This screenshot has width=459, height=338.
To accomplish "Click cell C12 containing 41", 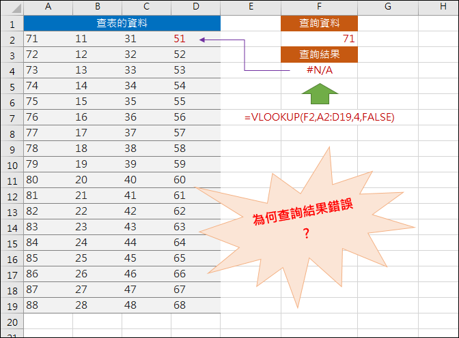I will coord(147,196).
